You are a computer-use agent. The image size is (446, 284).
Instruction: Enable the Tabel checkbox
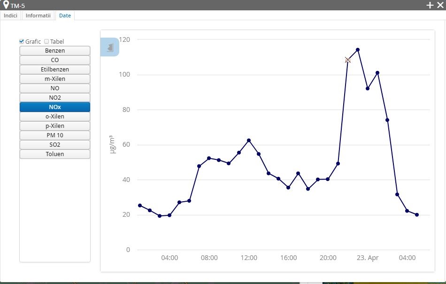point(46,41)
